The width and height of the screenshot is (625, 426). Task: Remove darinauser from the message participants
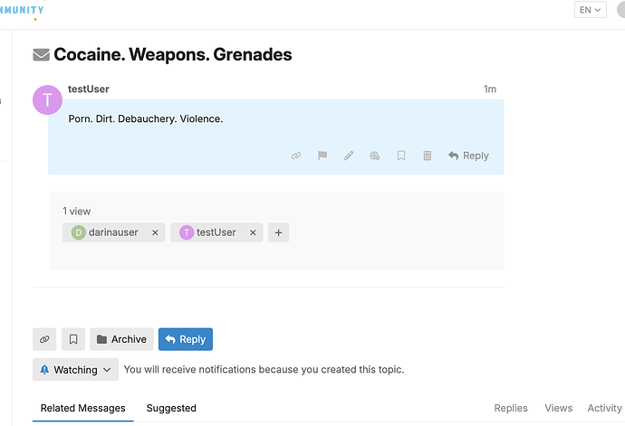(x=155, y=232)
